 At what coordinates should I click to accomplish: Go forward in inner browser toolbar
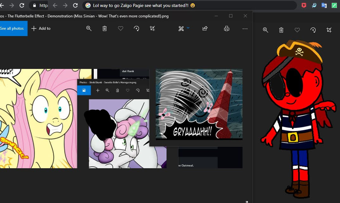coord(65,5)
